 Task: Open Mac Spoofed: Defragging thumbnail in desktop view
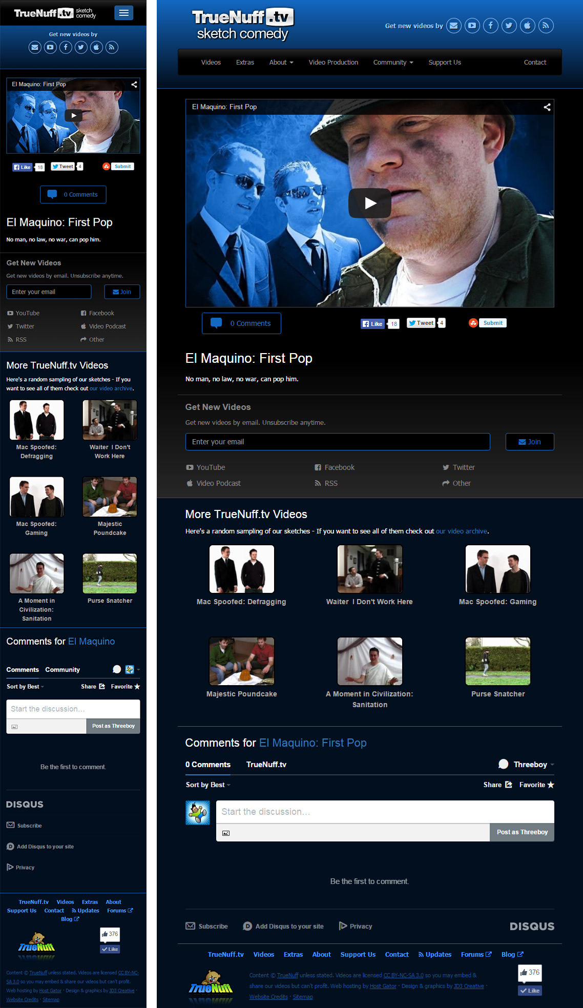pos(242,569)
